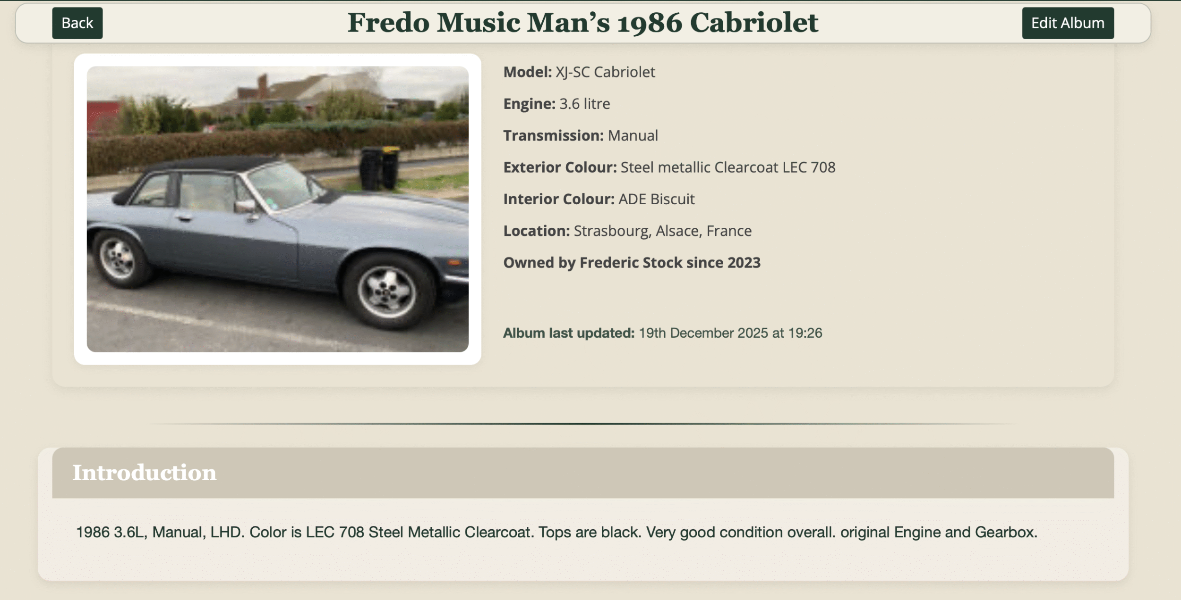This screenshot has width=1181, height=600.
Task: Click the Back button
Action: click(x=77, y=23)
